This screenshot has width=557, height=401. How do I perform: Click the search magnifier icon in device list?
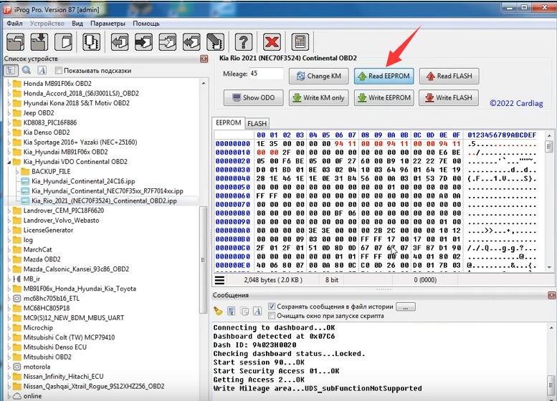point(27,70)
